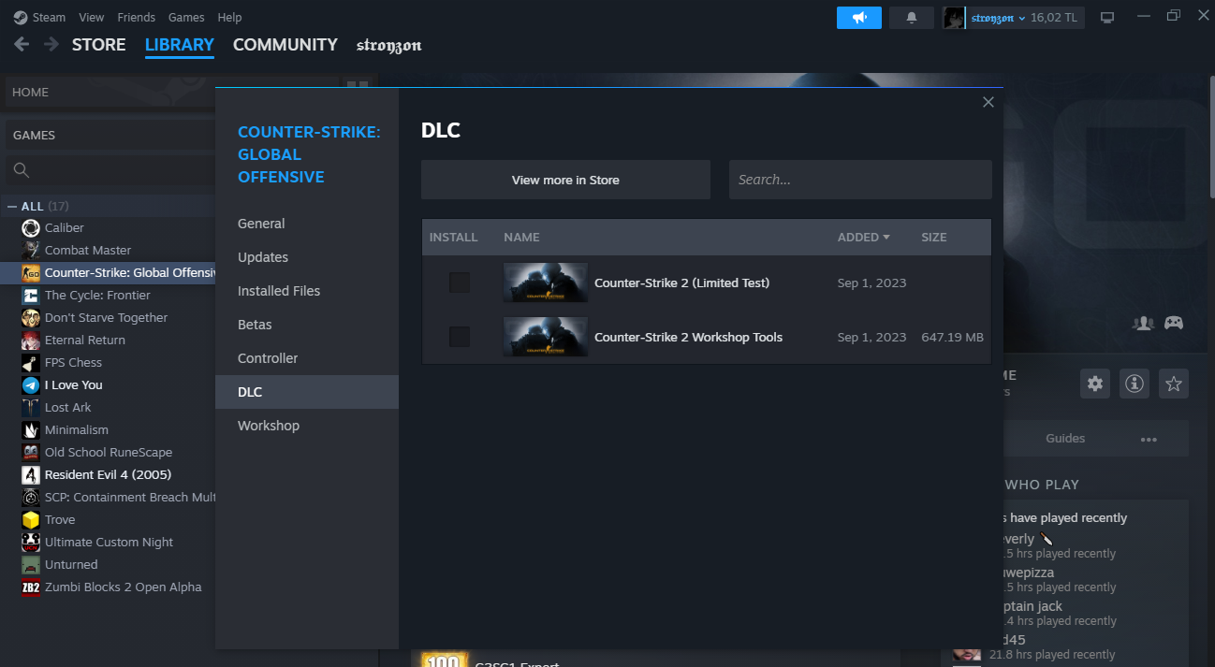Open the View menu
The image size is (1215, 667).
click(x=92, y=17)
